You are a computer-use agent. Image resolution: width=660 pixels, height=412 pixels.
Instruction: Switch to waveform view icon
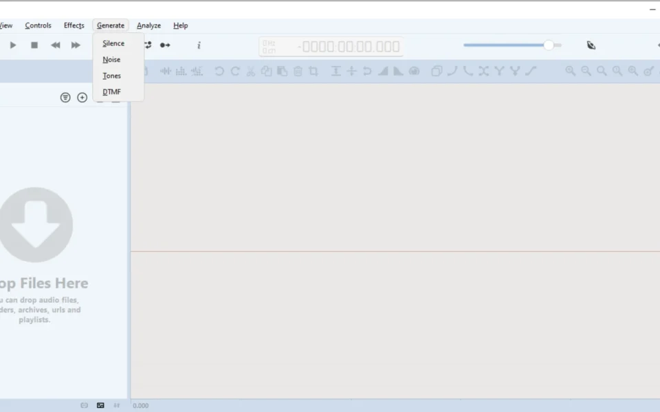pos(166,71)
